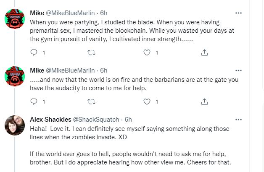
Task: Share Mike's first tweet via share icon
Action: coord(204,52)
